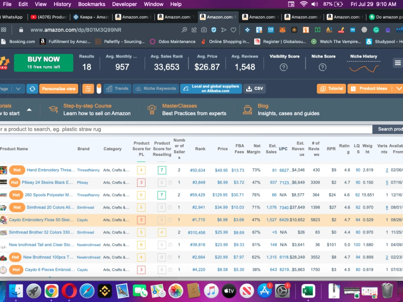Open Hand Embroidery Thread product link
This screenshot has width=403, height=302.
pos(51,170)
